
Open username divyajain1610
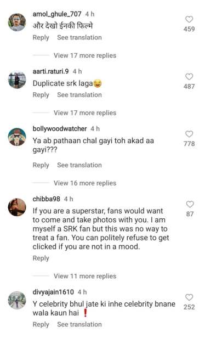pos(53,292)
